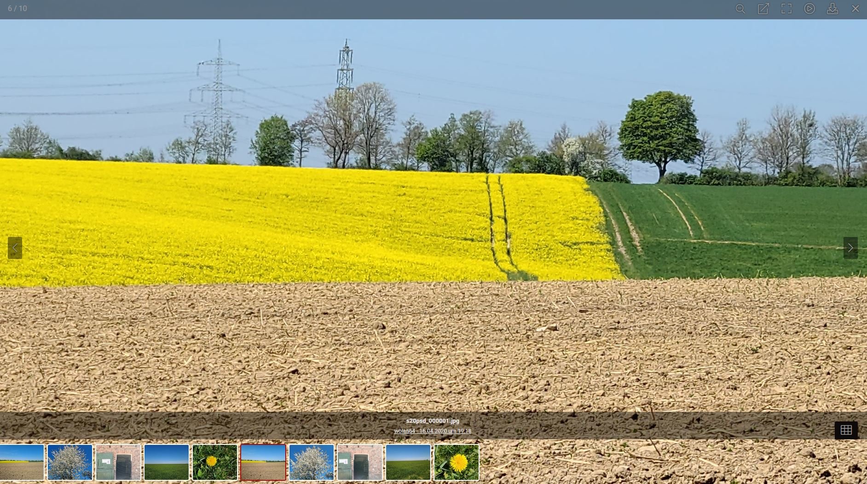The image size is (867, 484).
Task: Download the current image
Action: pyautogui.click(x=832, y=9)
